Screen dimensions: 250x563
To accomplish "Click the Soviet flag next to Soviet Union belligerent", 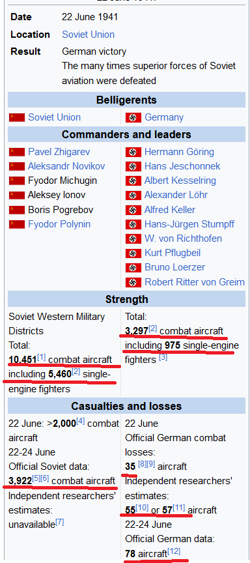I will pos(17,117).
